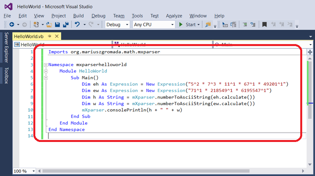
Task: Open the Project menu
Action: [x=59, y=16]
